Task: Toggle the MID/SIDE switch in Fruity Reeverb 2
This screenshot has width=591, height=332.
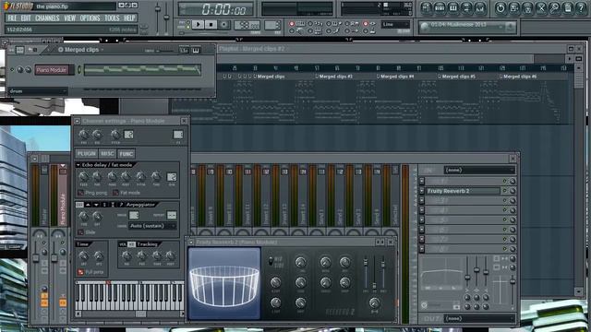Action: click(x=271, y=261)
